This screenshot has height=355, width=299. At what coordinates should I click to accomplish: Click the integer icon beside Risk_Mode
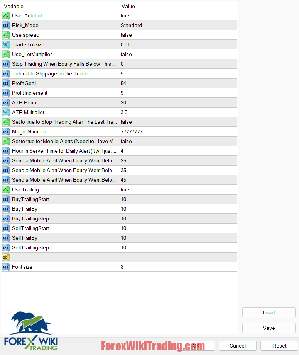(x=6, y=26)
